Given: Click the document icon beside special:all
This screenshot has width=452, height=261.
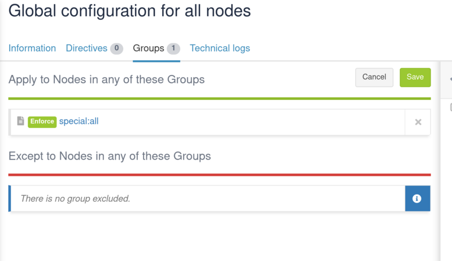Looking at the screenshot, I should [x=20, y=121].
